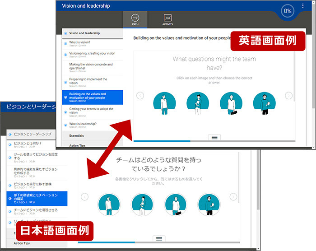Click next arrow in Japanese carousel
The width and height of the screenshot is (316, 251).
233,196
